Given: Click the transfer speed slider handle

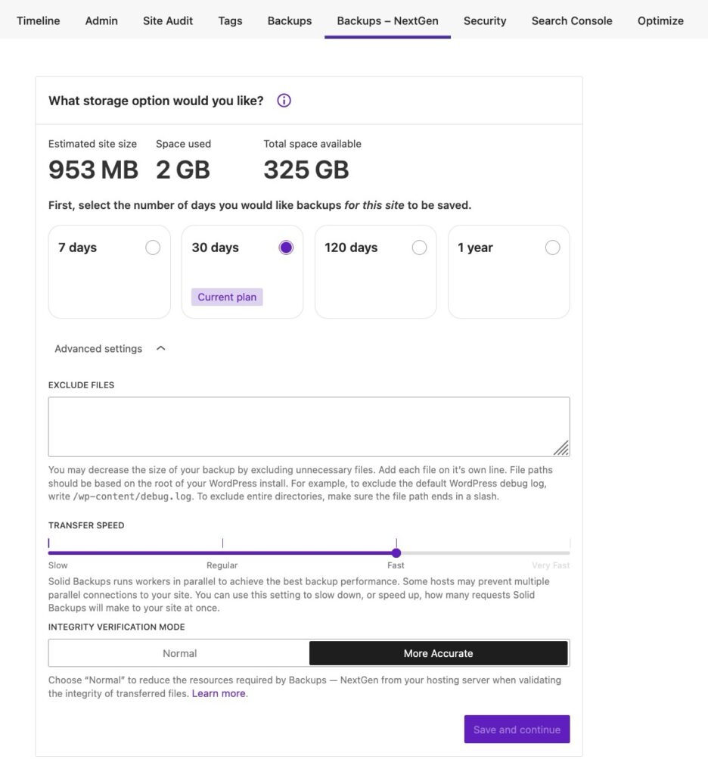Looking at the screenshot, I should pyautogui.click(x=396, y=552).
